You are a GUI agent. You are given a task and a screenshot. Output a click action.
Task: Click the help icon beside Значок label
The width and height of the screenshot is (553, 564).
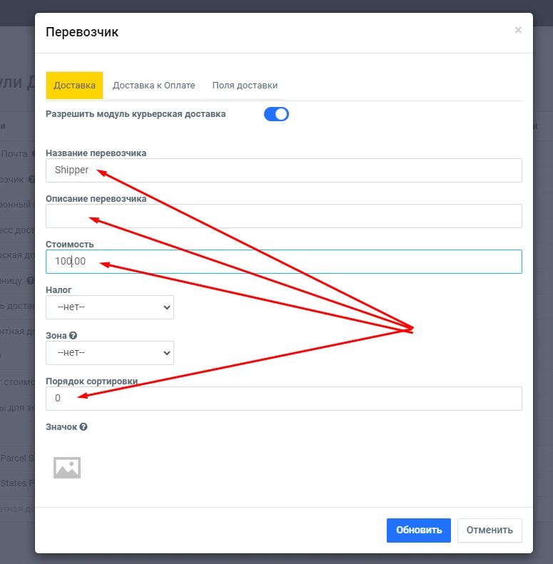coord(83,427)
